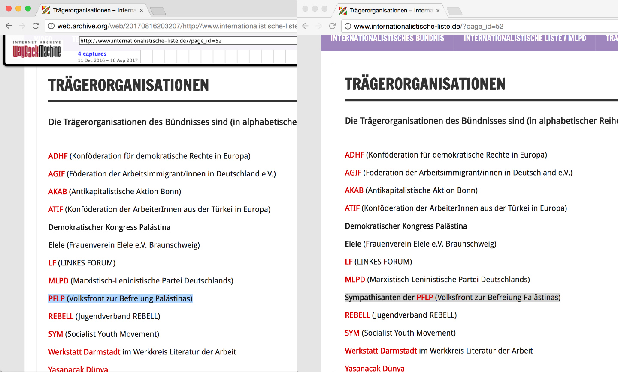Open new tab in left browser window
The image size is (618, 372).
click(158, 11)
